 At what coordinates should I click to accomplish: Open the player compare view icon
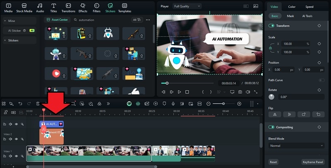coord(246,6)
